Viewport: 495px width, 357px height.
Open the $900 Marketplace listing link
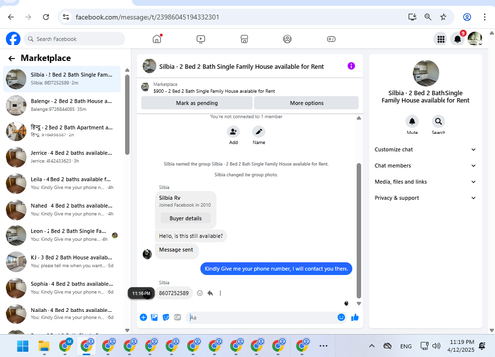tap(214, 91)
